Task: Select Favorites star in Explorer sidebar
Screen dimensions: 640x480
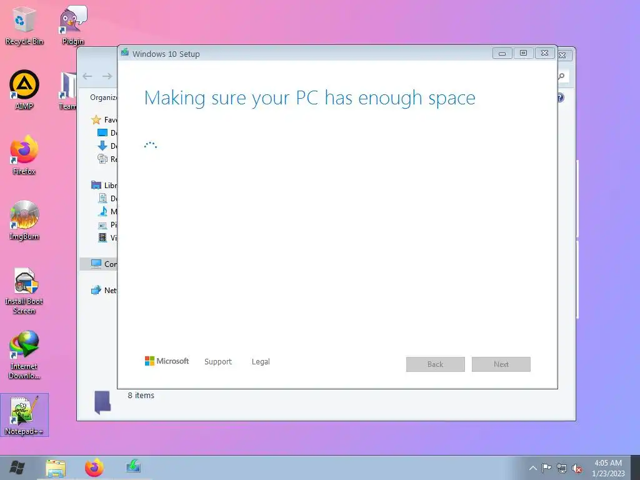Action: pos(96,119)
